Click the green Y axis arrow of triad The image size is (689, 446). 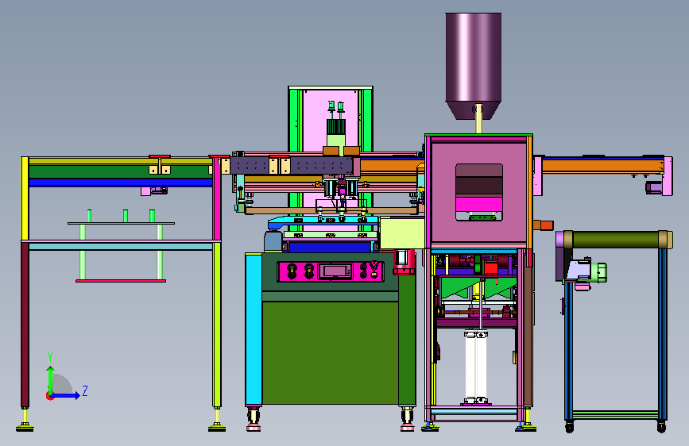pyautogui.click(x=51, y=379)
